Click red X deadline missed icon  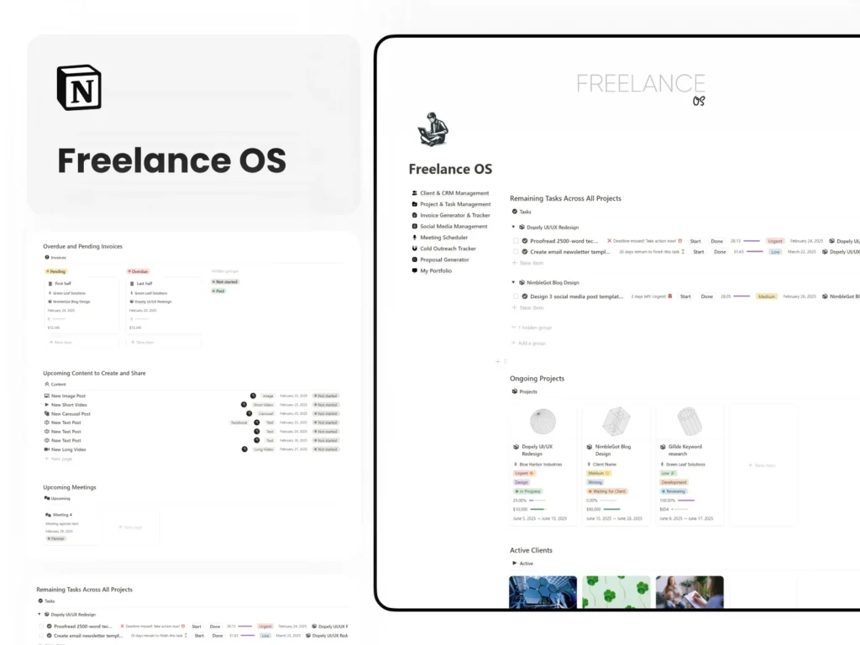(610, 241)
